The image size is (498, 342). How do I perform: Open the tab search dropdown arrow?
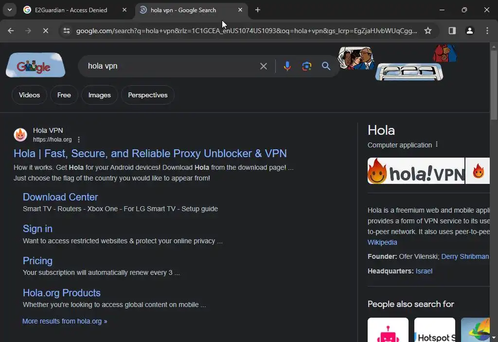pos(10,10)
